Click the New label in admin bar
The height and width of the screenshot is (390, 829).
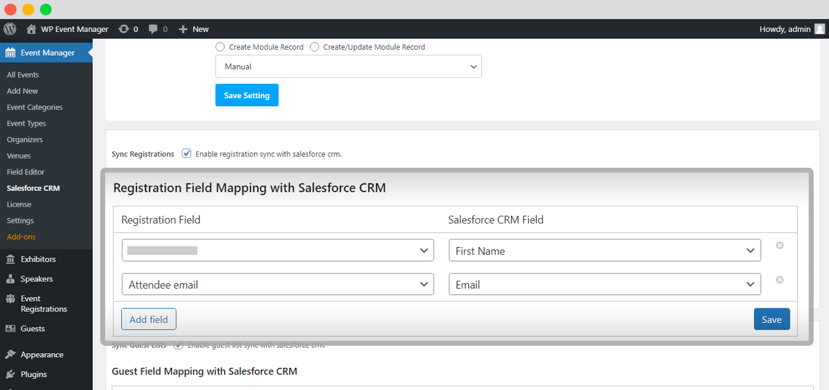[x=200, y=29]
